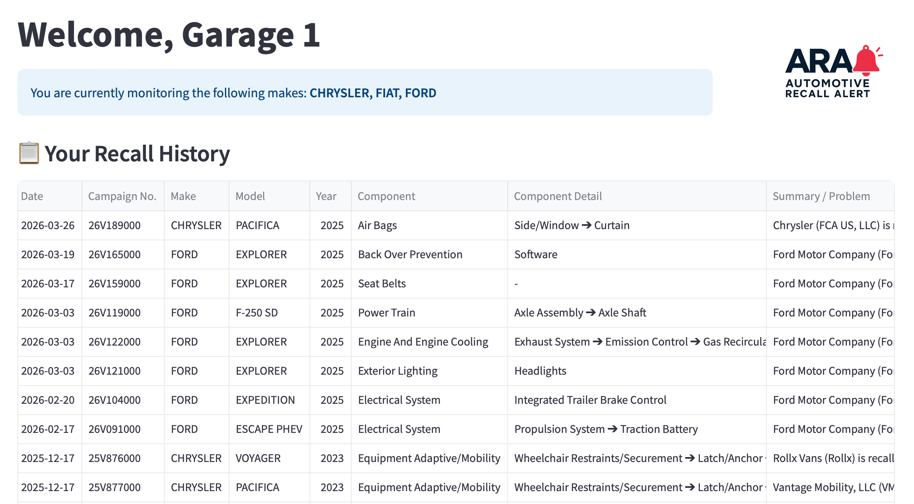Image resolution: width=914 pixels, height=504 pixels.
Task: Click the Your Recall History heading
Action: click(x=137, y=154)
